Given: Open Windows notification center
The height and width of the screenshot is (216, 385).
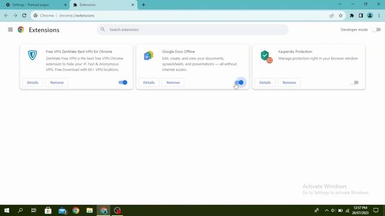Looking at the screenshot, I should pyautogui.click(x=376, y=211).
